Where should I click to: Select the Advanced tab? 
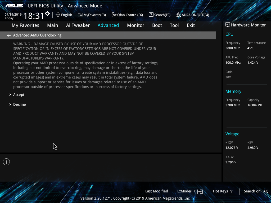click(x=108, y=25)
